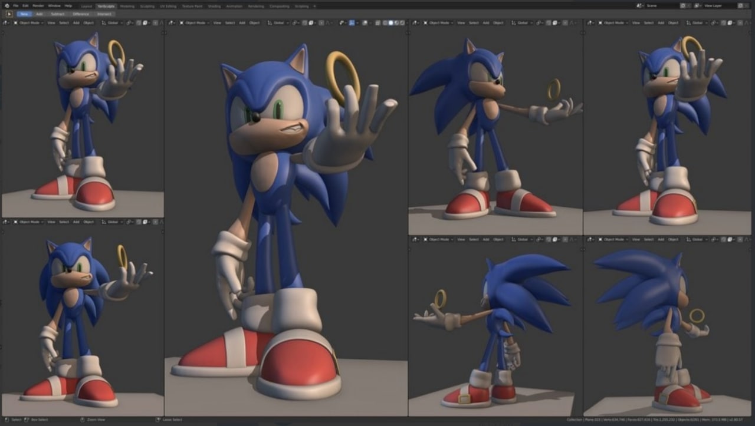Open Global orientation dropdown in center viewport

(x=278, y=22)
